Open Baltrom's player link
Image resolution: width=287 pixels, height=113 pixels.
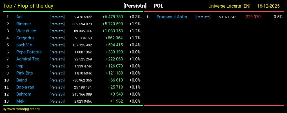(x=24, y=94)
